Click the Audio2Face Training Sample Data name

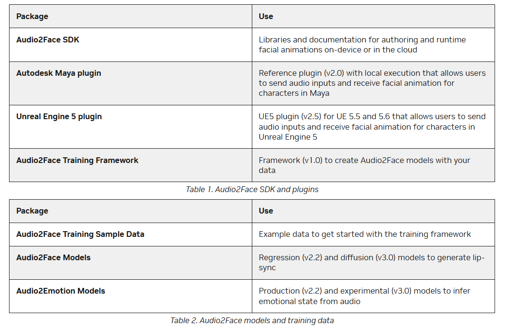coord(80,234)
